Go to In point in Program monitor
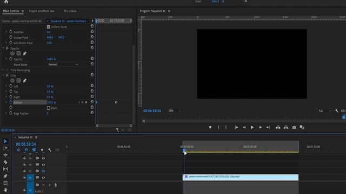346x194 pixels. click(x=236, y=127)
